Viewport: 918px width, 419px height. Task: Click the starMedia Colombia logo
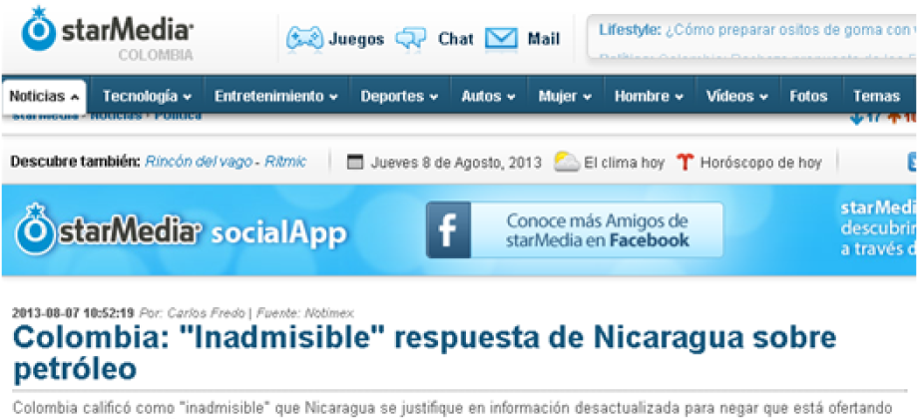108,35
